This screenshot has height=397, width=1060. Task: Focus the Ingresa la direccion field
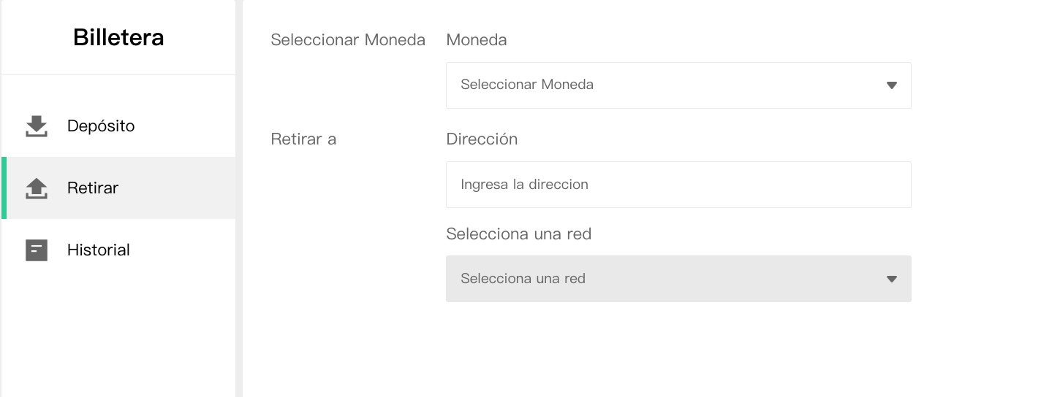(x=678, y=185)
